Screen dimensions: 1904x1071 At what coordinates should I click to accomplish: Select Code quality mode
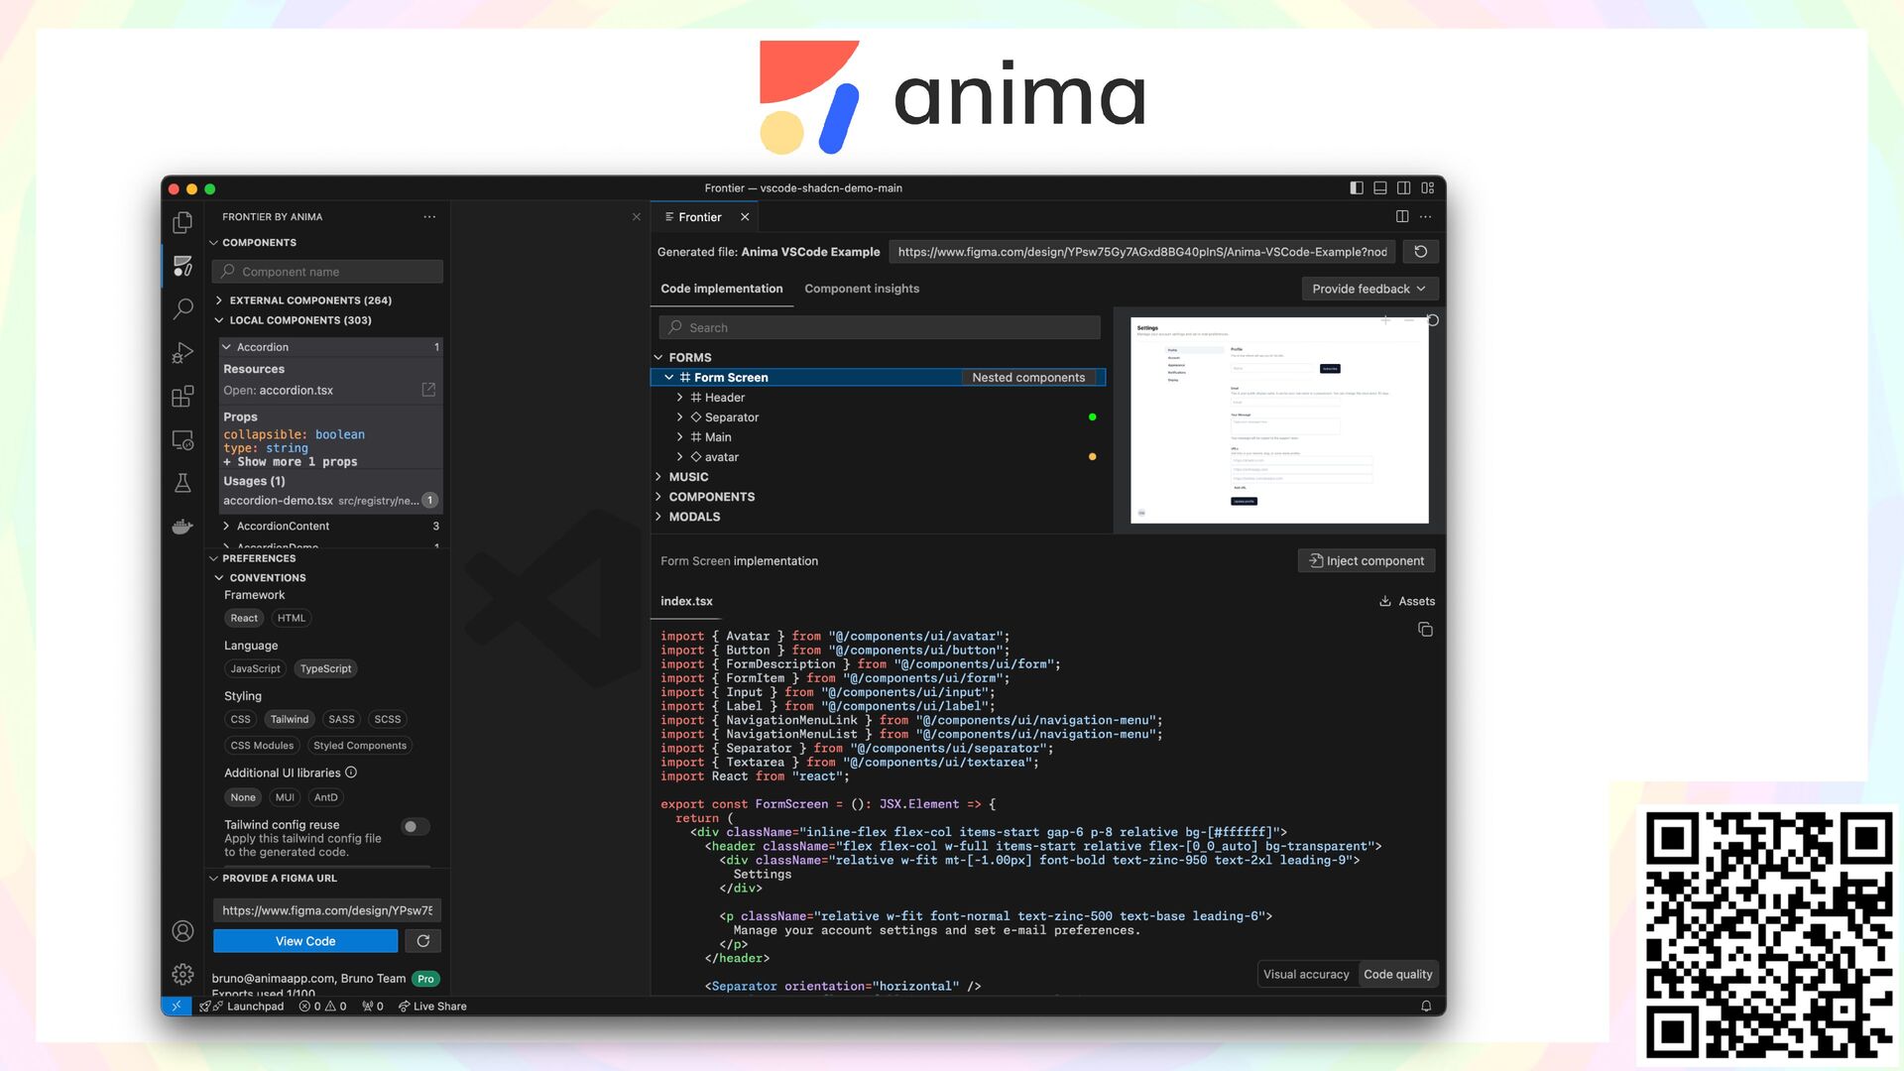click(1397, 975)
